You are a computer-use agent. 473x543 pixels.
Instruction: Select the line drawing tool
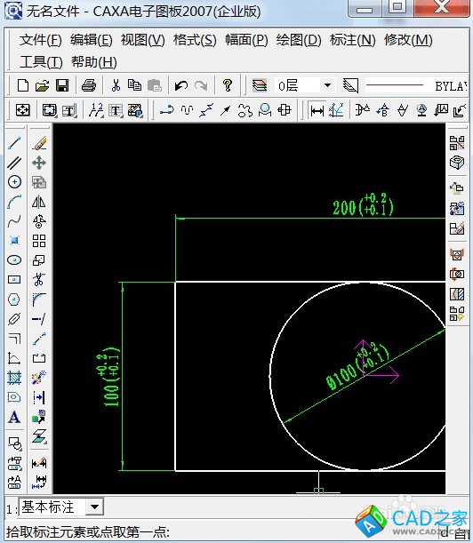14,143
